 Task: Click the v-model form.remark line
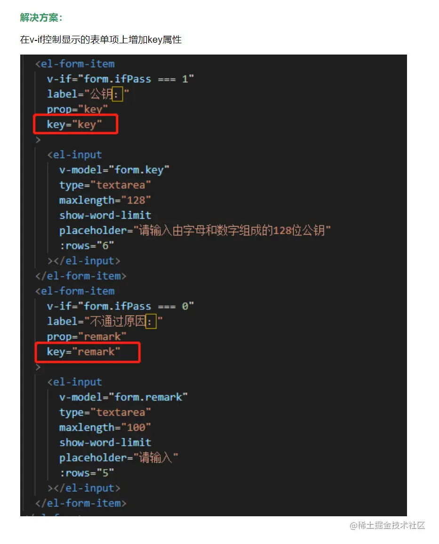coord(123,397)
